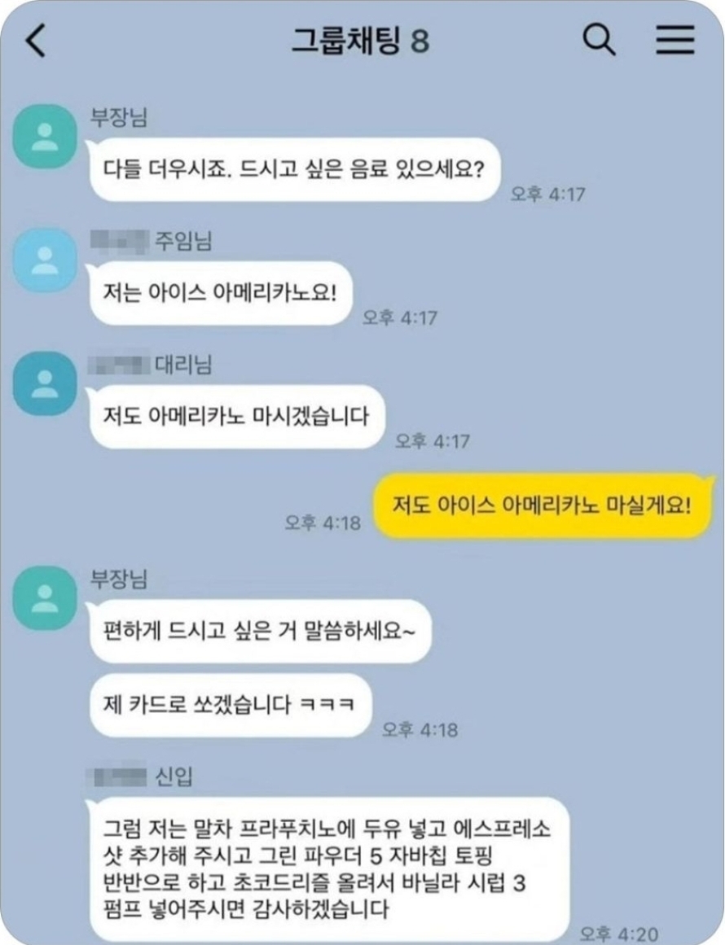Tap the 저는 아이스 아메리카노요 message bubble
725x945 pixels.
(220, 293)
